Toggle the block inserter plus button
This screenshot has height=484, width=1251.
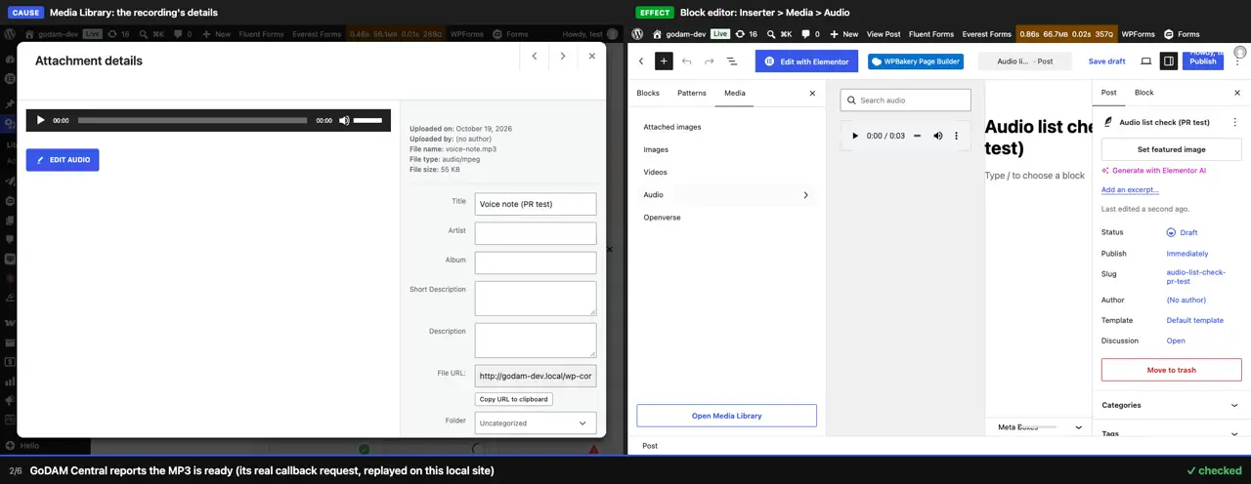point(664,60)
